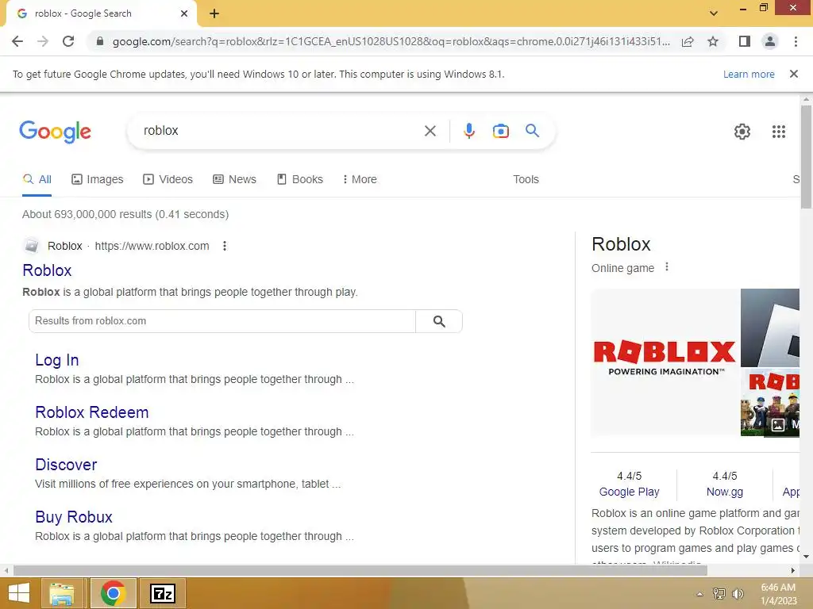Share this page icon in address bar
813x609 pixels.
point(688,41)
